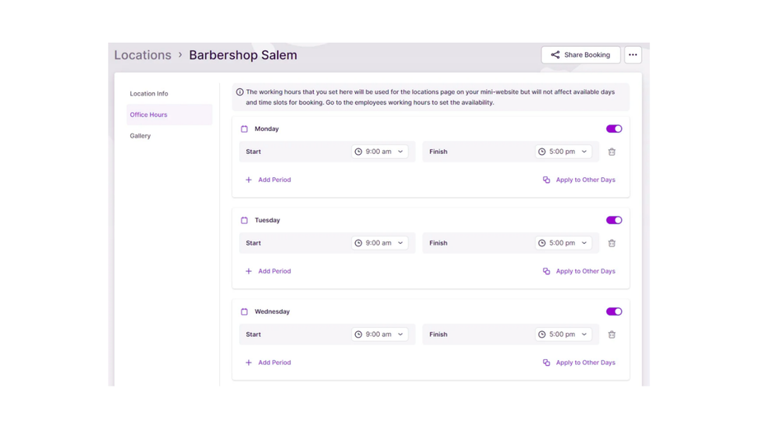
Task: Open the three-dots more options menu
Action: [633, 55]
